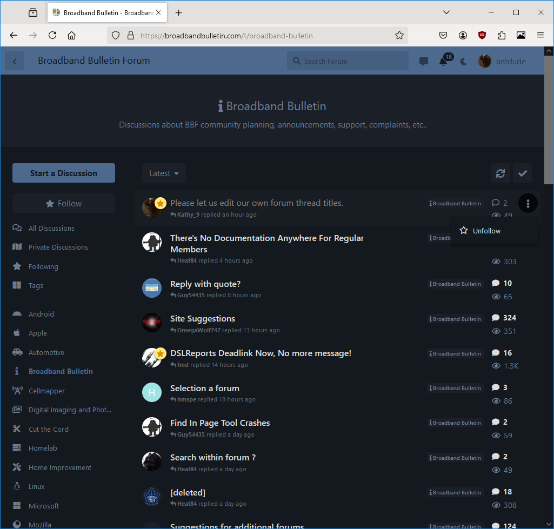Select Unfollow from the thread menu

click(x=495, y=231)
